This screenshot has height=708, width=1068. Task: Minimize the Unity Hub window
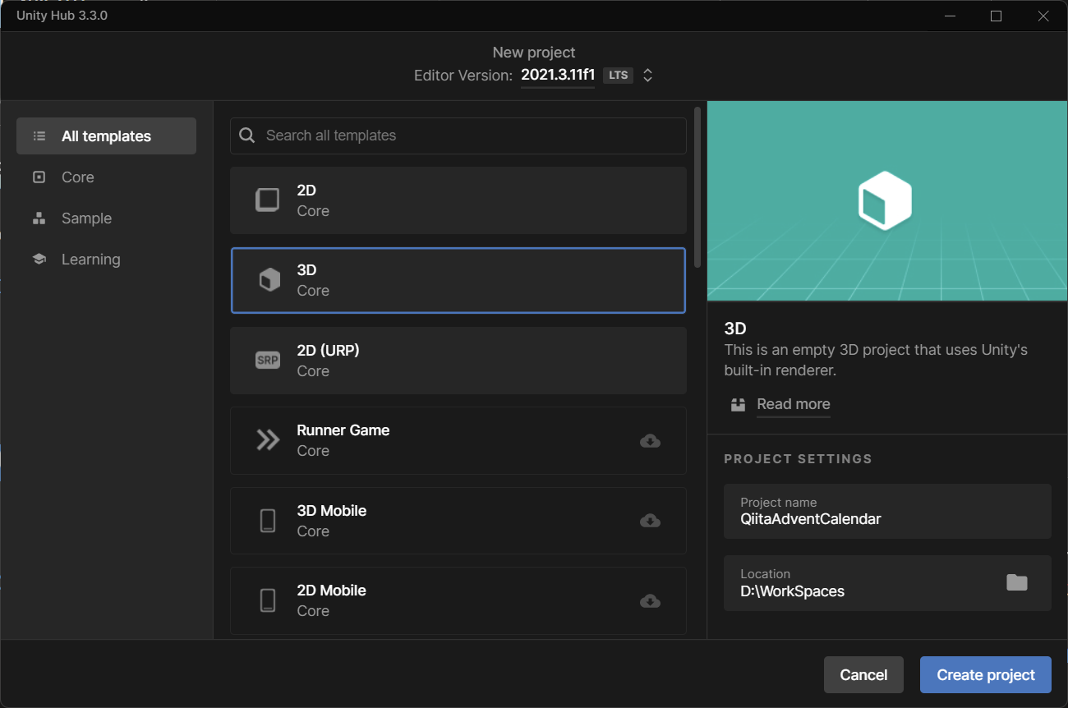[x=950, y=16]
